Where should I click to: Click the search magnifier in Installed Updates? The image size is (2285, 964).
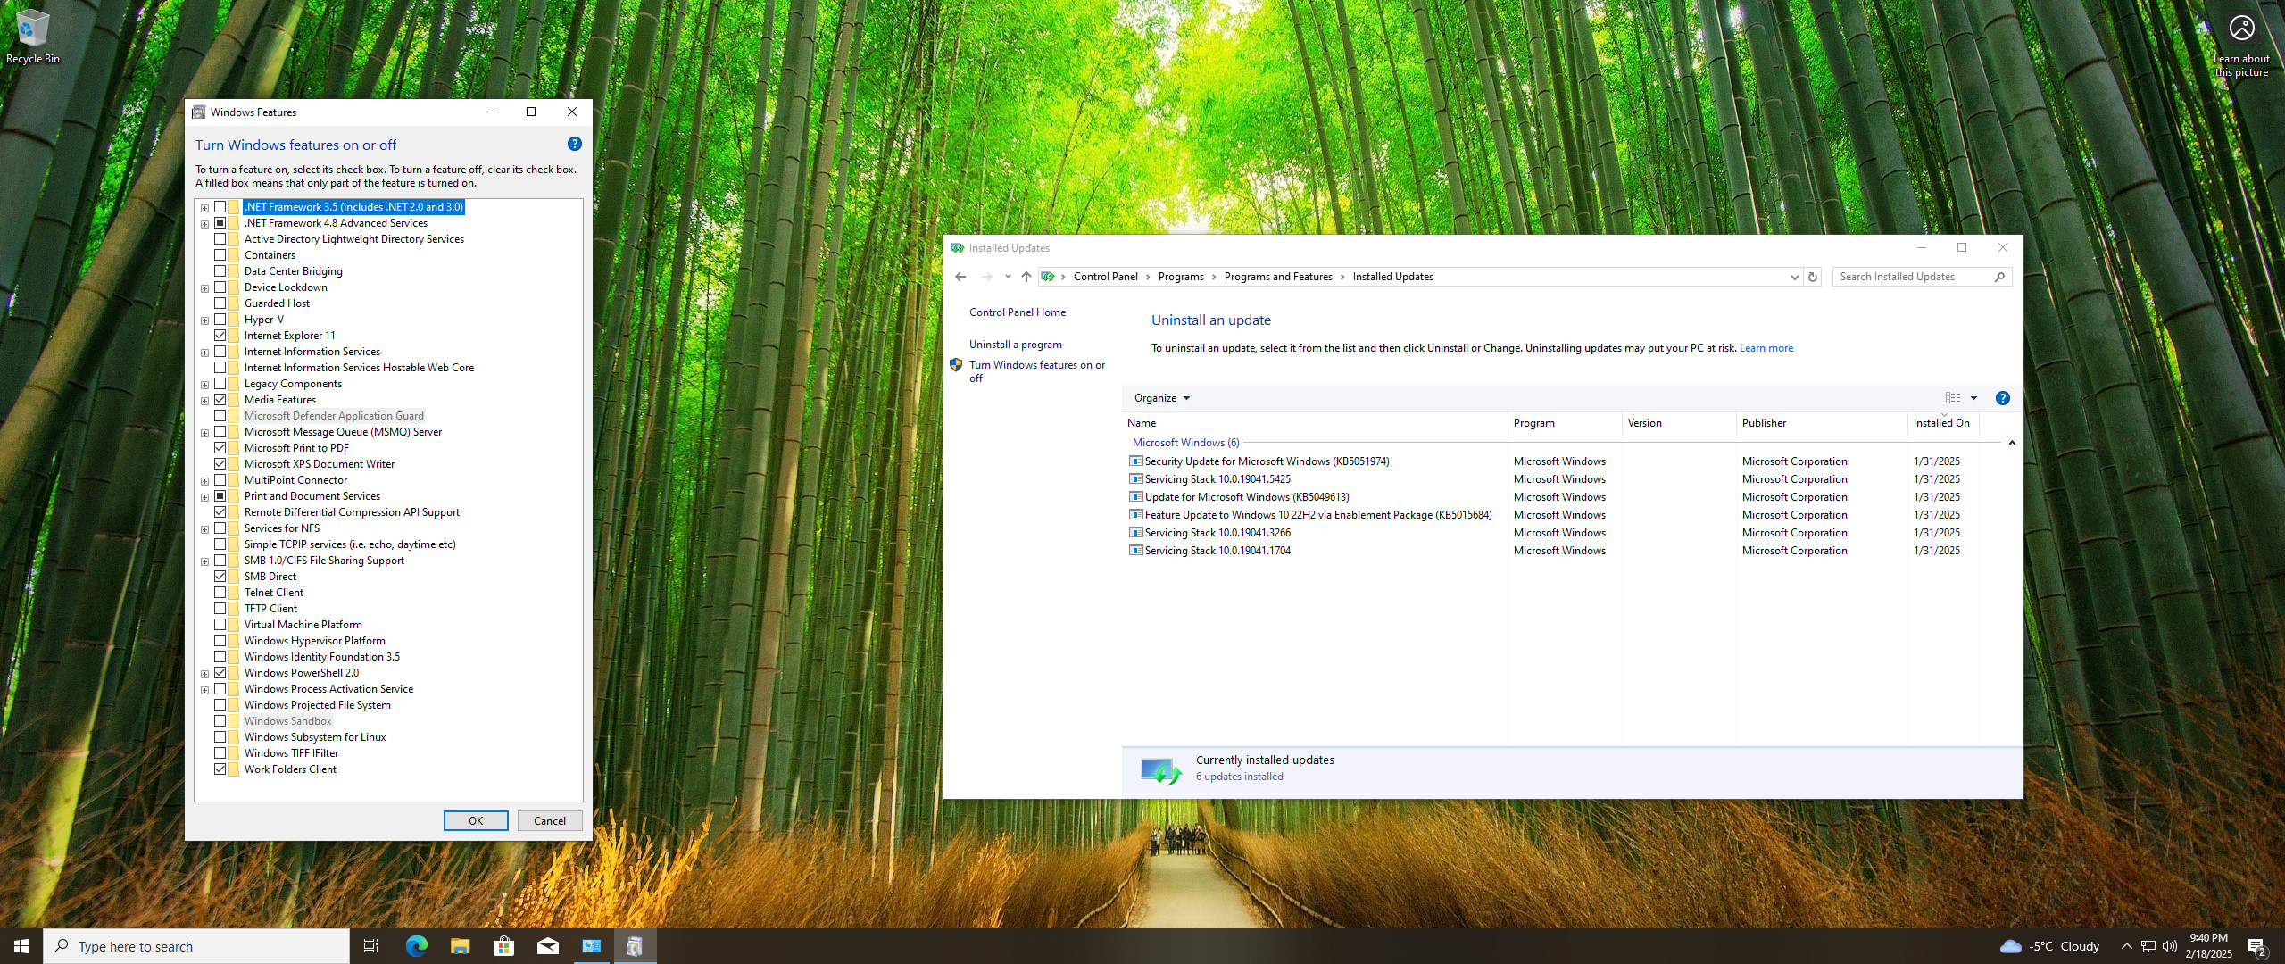point(1999,277)
